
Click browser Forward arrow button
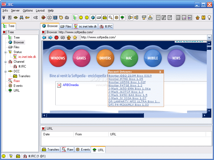click(50, 38)
